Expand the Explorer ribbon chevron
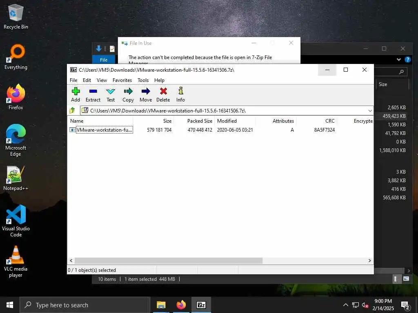 pos(399,60)
